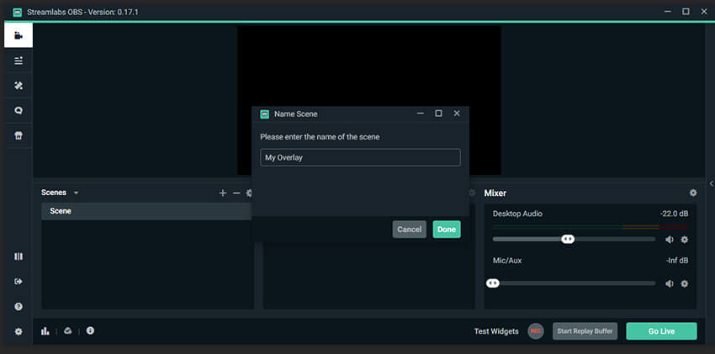Toggle recording with the REC button
The width and height of the screenshot is (715, 354).
536,331
